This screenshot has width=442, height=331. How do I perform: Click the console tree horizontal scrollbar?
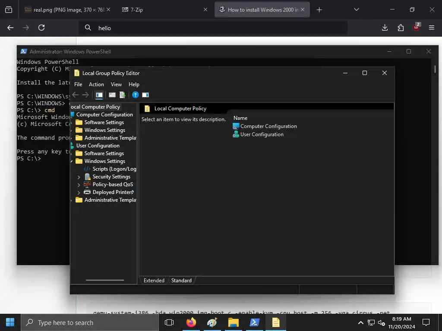[x=104, y=280]
